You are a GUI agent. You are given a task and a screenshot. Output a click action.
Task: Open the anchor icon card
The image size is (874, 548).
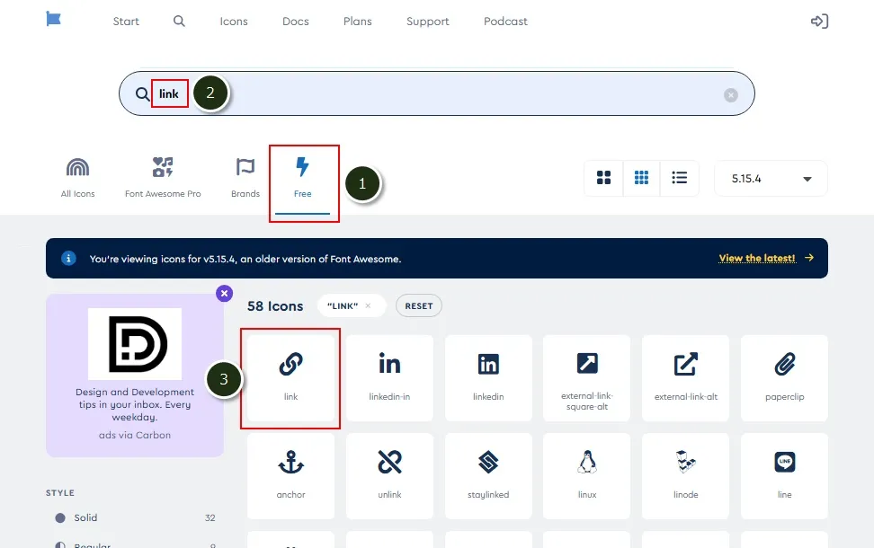coord(290,476)
